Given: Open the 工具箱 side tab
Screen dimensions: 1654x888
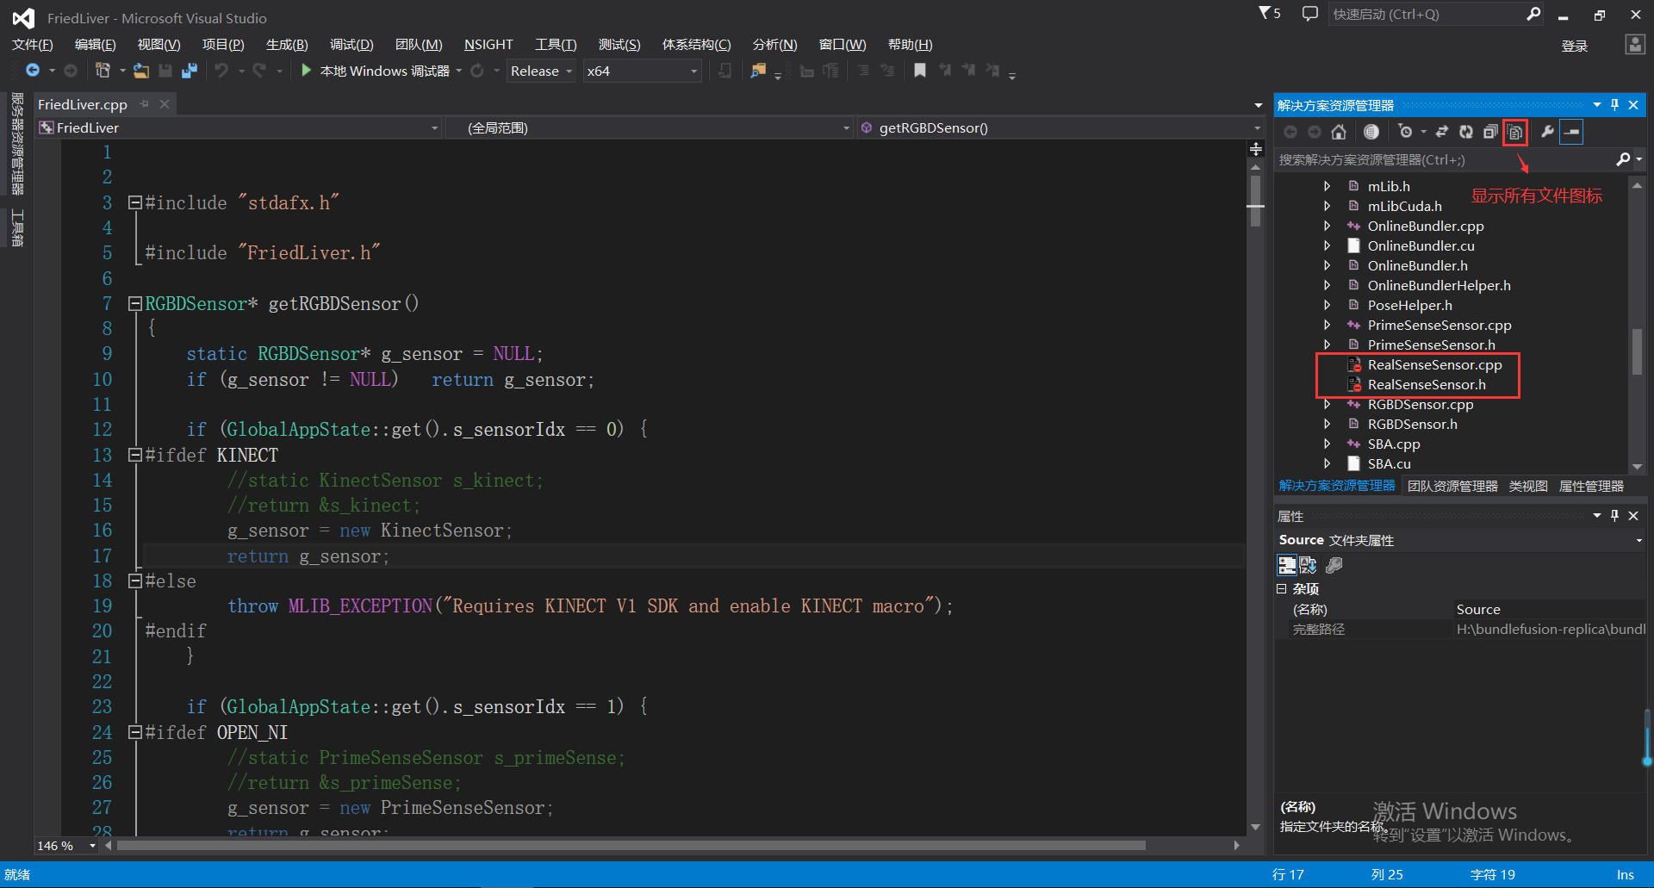Looking at the screenshot, I should coord(16,227).
